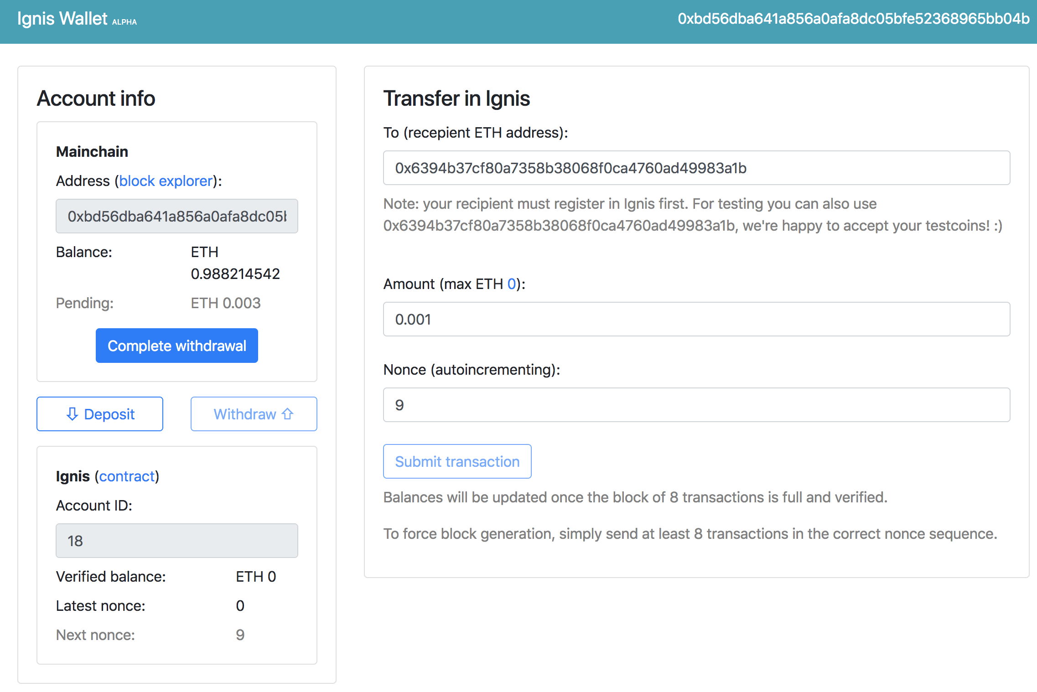Click the Submit transaction button

(x=457, y=461)
